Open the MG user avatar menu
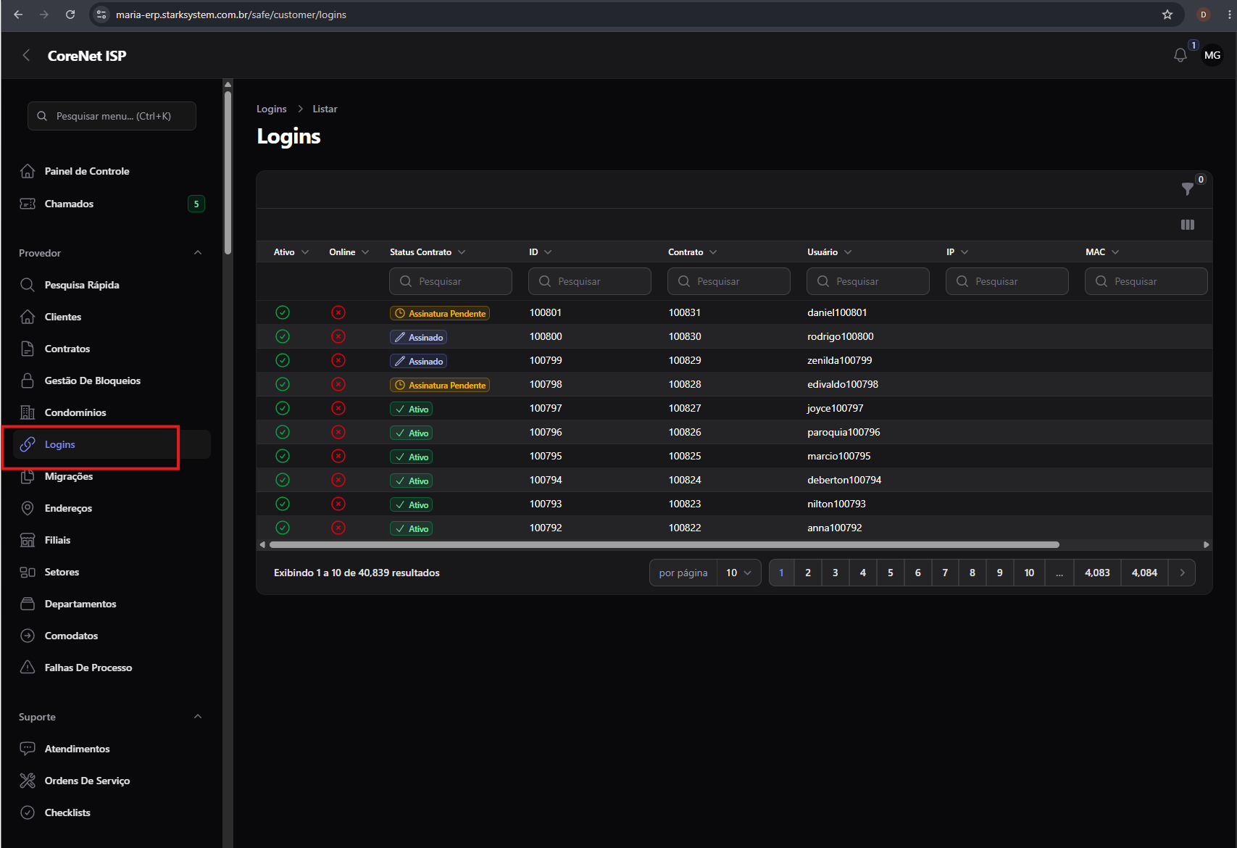Viewport: 1237px width, 848px height. pos(1212,55)
